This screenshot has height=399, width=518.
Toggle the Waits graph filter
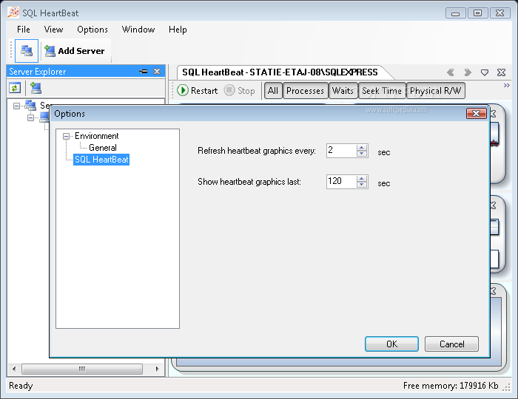tap(343, 91)
